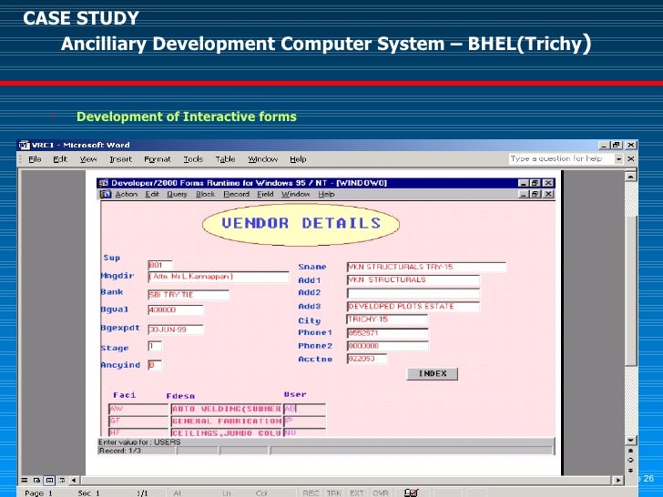Click the City field TRICHY-15
663x497 pixels.
pyautogui.click(x=387, y=319)
